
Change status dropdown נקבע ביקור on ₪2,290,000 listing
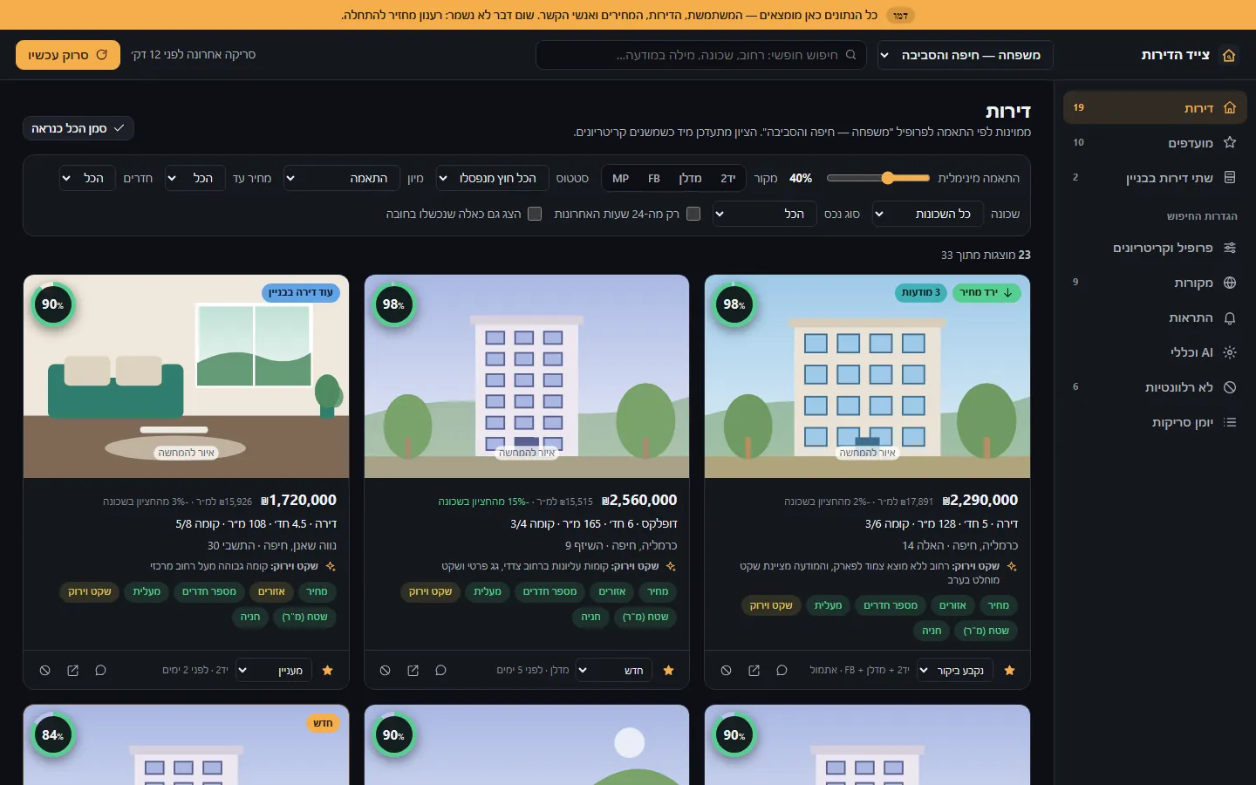tap(953, 671)
